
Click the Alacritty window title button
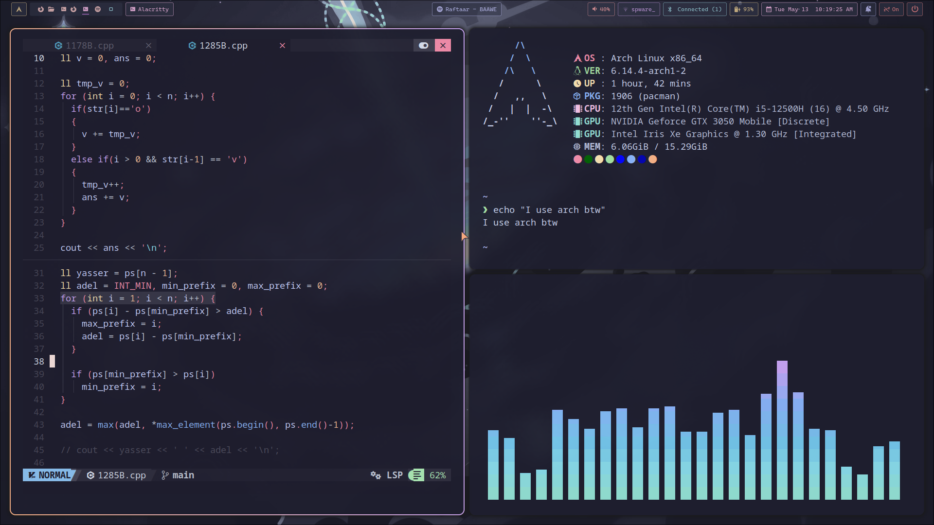[149, 9]
